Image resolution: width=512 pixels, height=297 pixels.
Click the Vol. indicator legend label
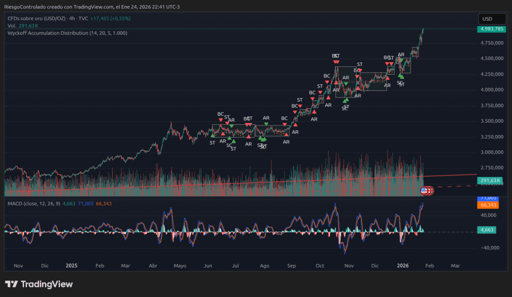12,25
